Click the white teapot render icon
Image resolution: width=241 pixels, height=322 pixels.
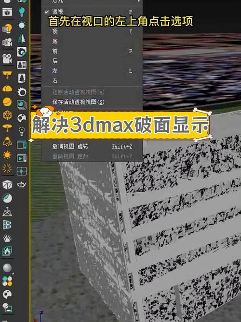(x=22, y=184)
